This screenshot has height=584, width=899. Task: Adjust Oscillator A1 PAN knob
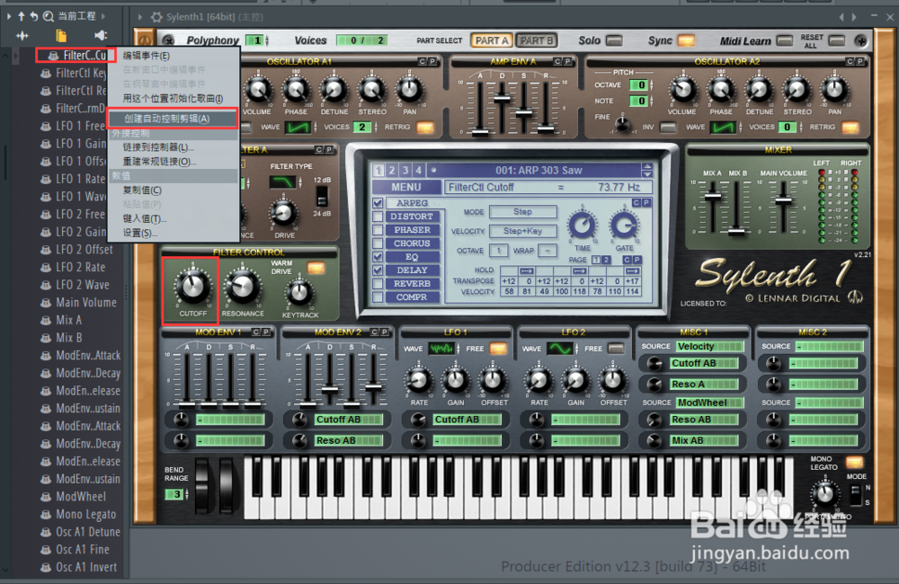pyautogui.click(x=409, y=90)
